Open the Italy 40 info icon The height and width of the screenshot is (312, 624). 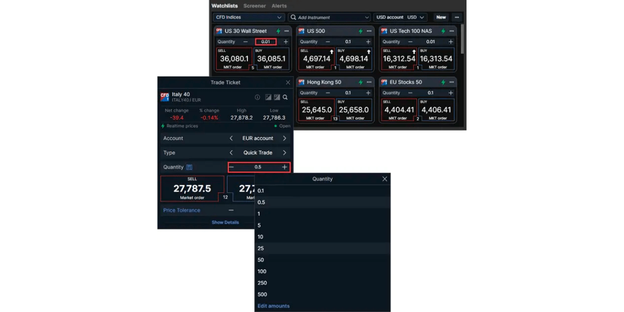point(257,97)
